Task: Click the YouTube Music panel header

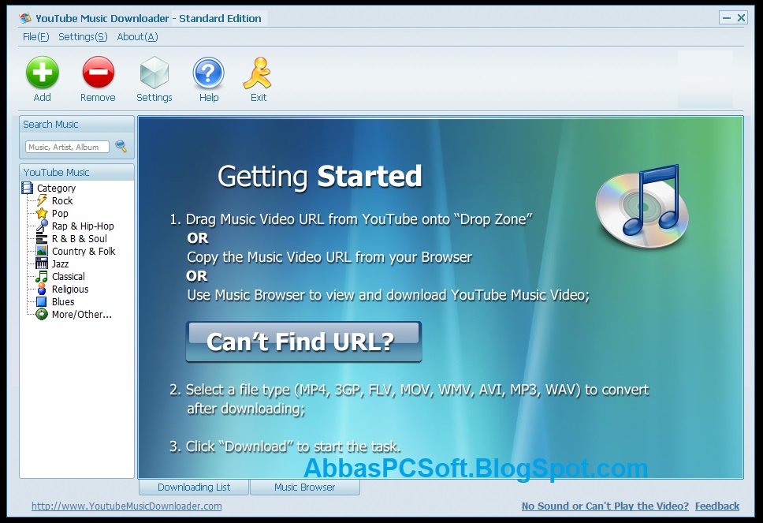Action: [x=76, y=173]
